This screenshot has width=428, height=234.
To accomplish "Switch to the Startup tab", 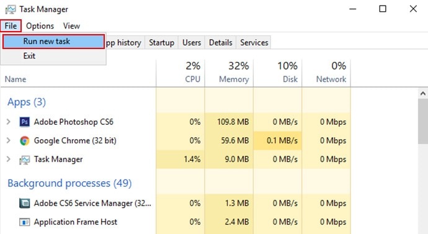I will point(162,43).
